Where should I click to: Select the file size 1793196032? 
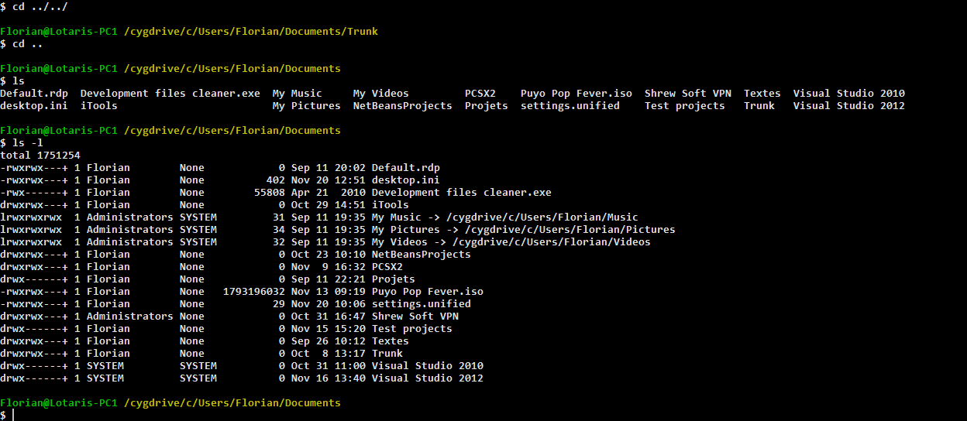tap(253, 292)
